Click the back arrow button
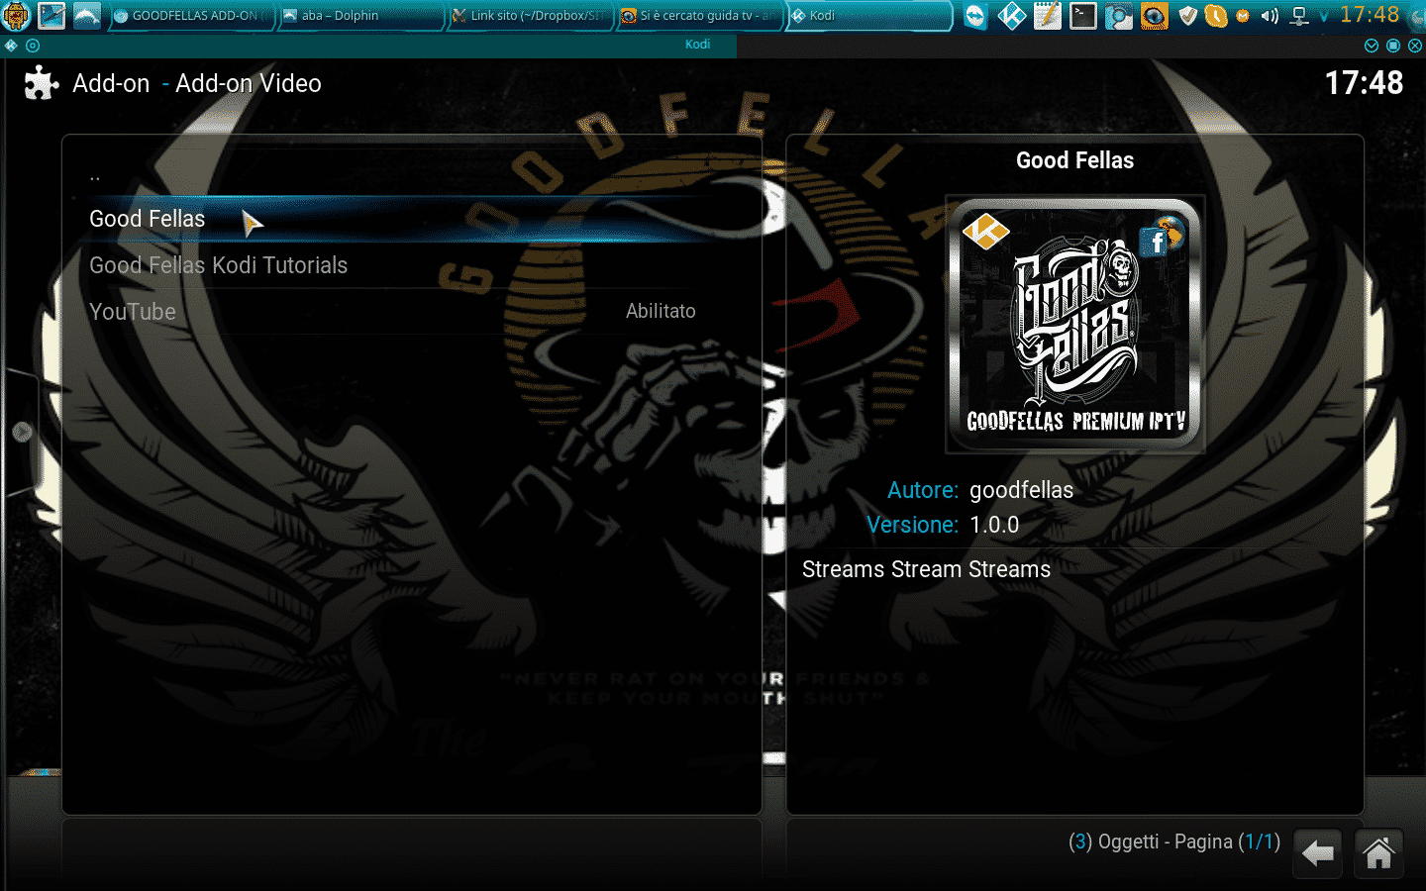Viewport: 1426px width, 891px height. pyautogui.click(x=1318, y=852)
